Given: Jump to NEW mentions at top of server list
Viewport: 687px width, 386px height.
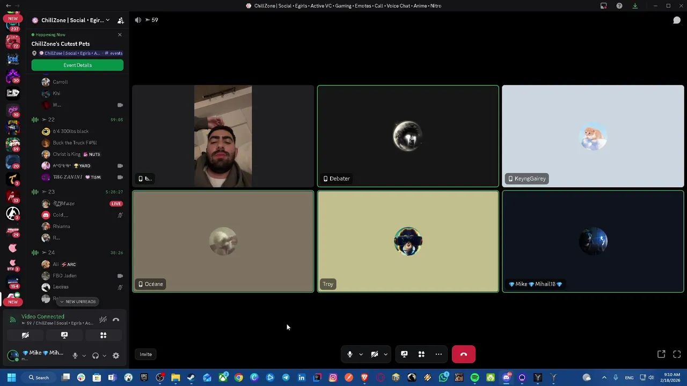Looking at the screenshot, I should tap(13, 19).
